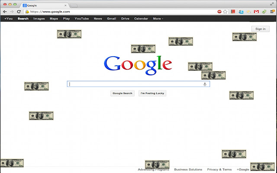Open +You in the Google bar
Viewport: 277px width, 173px height.
click(x=9, y=19)
